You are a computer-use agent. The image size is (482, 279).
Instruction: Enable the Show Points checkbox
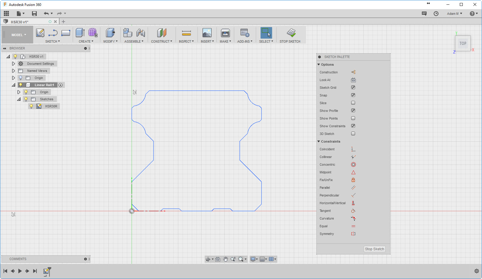coord(353,118)
